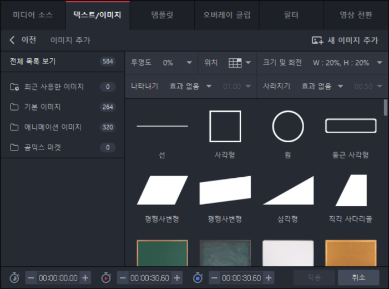Expand the 크기 및 회전 size dropdown
This screenshot has width=389, height=289.
pyautogui.click(x=380, y=63)
